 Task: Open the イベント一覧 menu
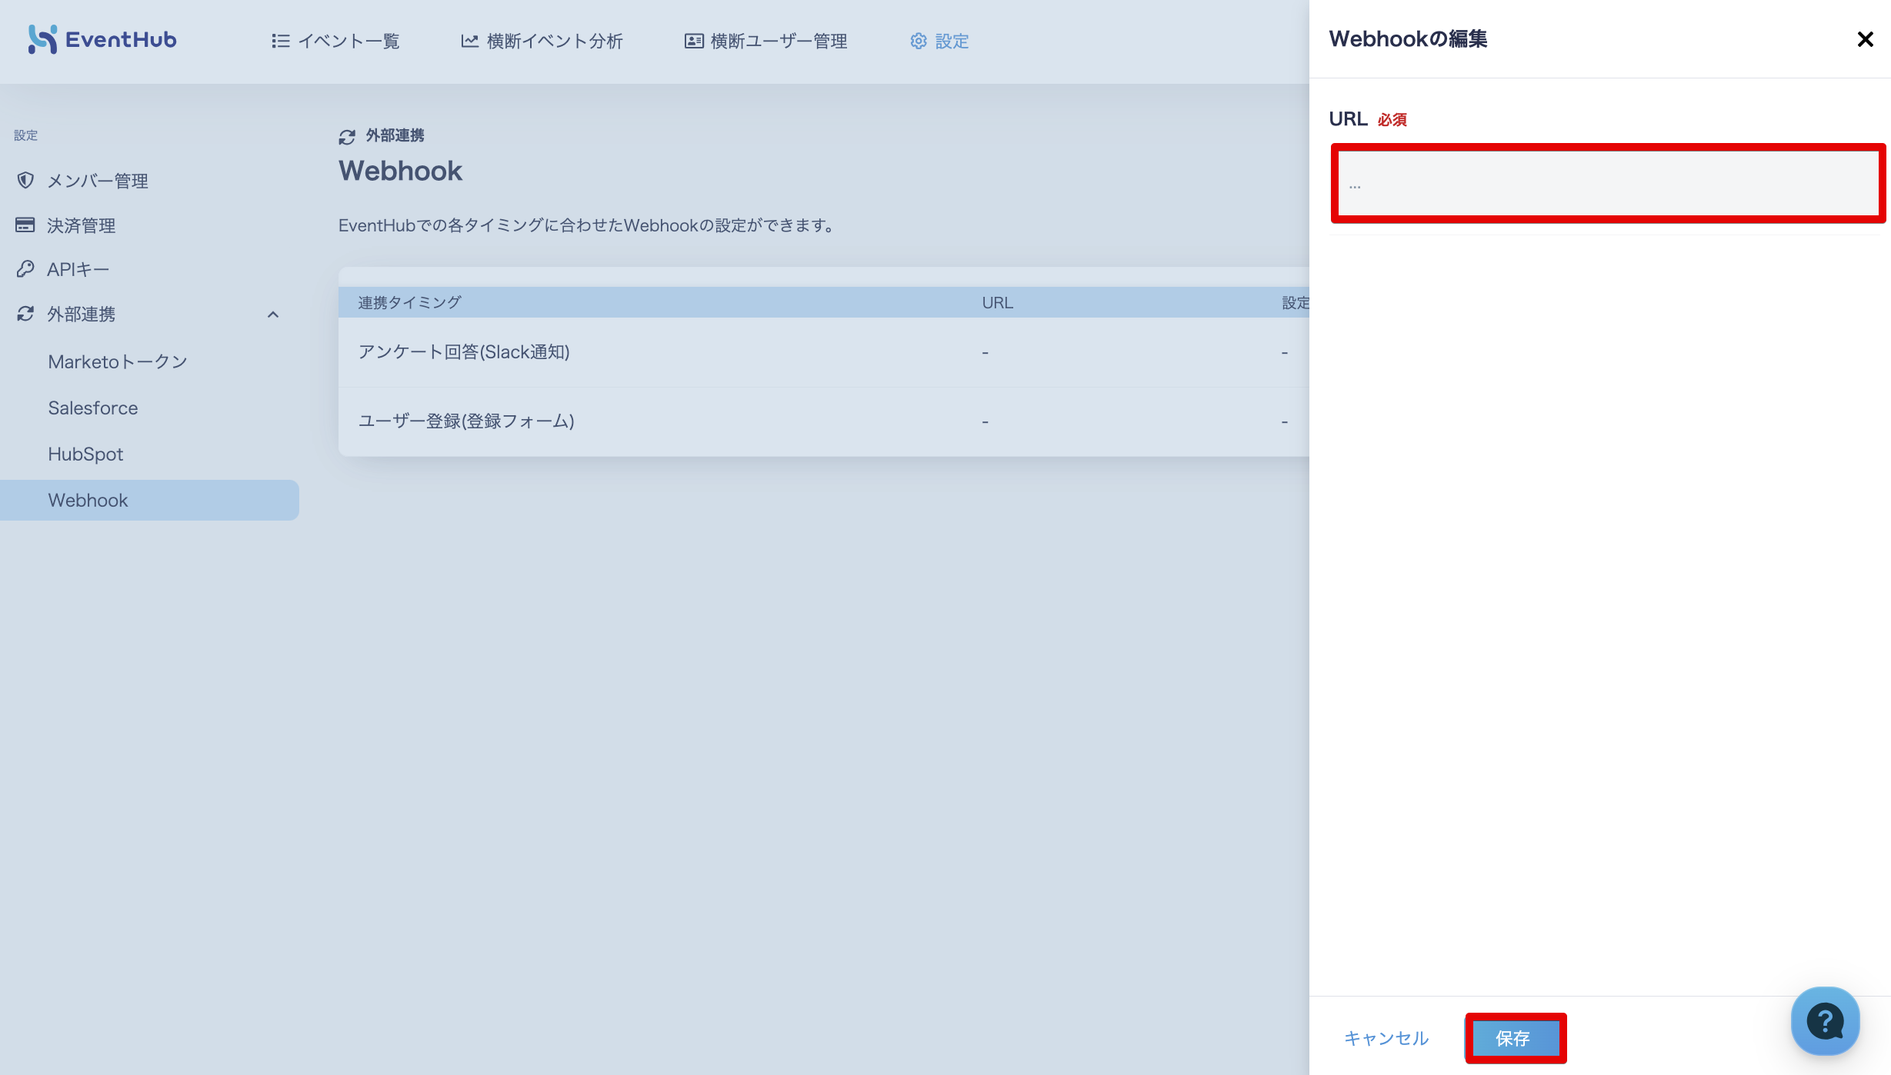coord(335,41)
